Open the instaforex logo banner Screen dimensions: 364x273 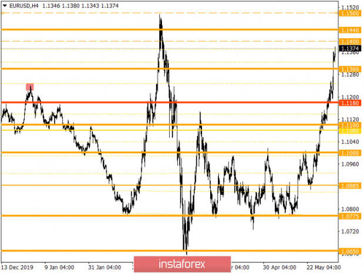coord(182,264)
